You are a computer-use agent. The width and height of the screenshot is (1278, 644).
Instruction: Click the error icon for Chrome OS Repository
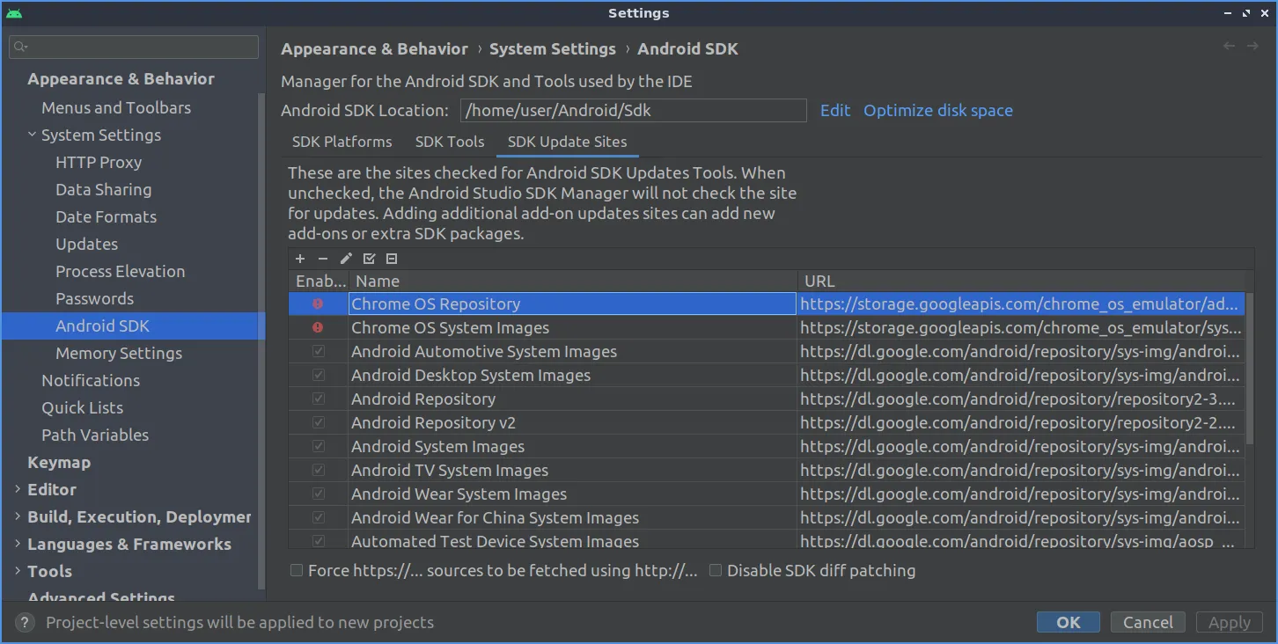(x=318, y=304)
